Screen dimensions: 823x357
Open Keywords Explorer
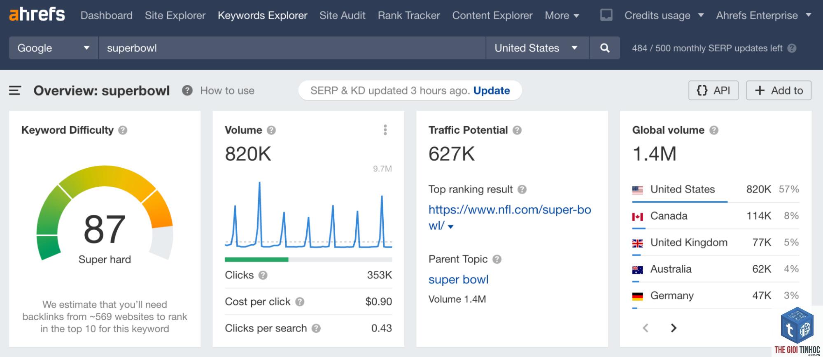pyautogui.click(x=262, y=16)
